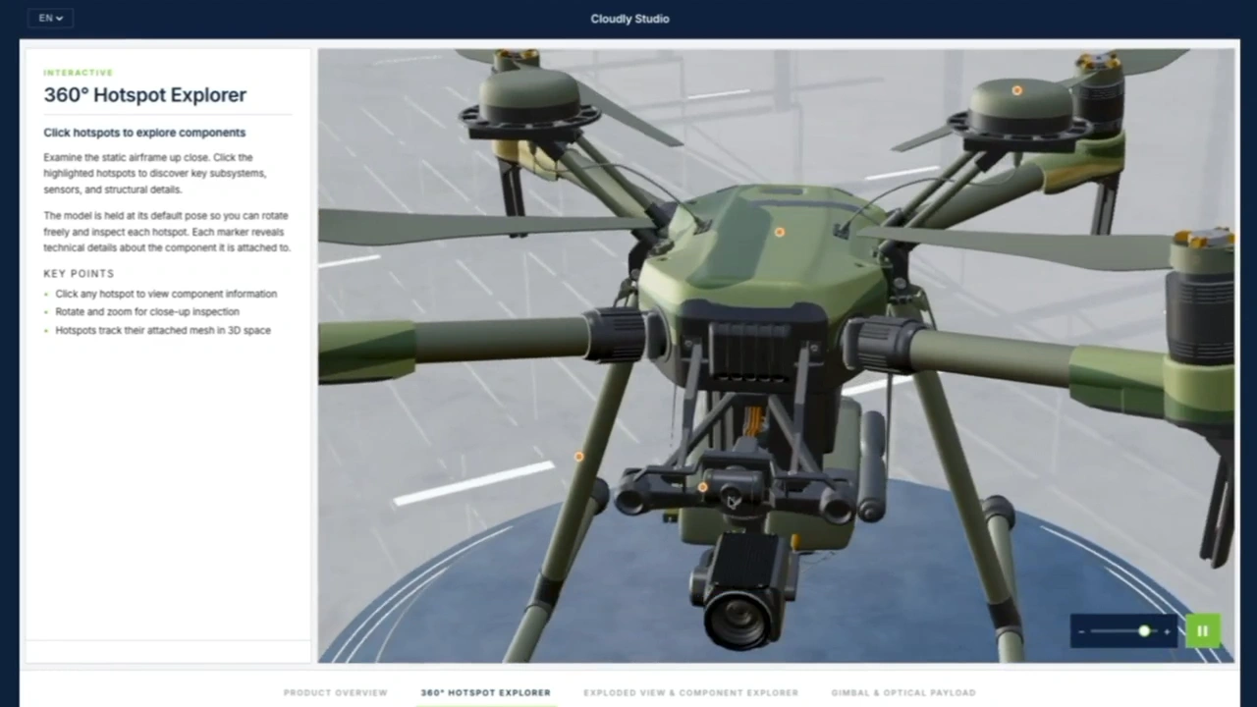This screenshot has width=1257, height=707.
Task: Click the 360° Hotspot Explorer heading
Action: 145,95
